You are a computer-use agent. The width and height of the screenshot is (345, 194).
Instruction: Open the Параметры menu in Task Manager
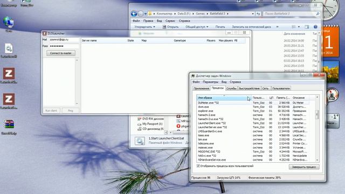pyautogui.click(x=210, y=82)
